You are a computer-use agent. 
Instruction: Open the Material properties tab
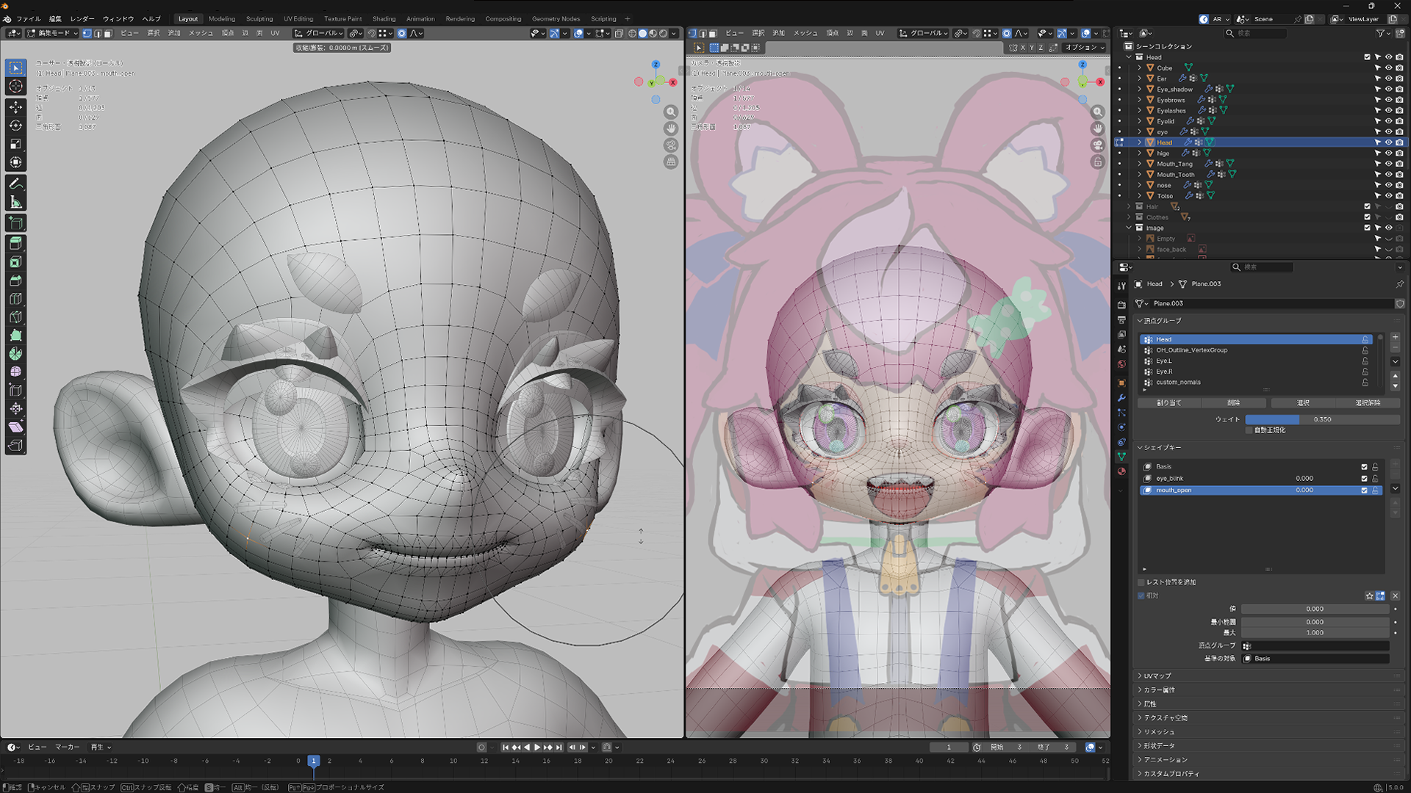click(x=1121, y=471)
